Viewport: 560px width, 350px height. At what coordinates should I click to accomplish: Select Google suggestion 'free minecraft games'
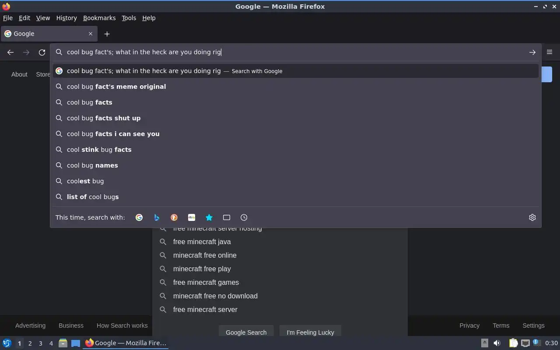pyautogui.click(x=280, y=282)
